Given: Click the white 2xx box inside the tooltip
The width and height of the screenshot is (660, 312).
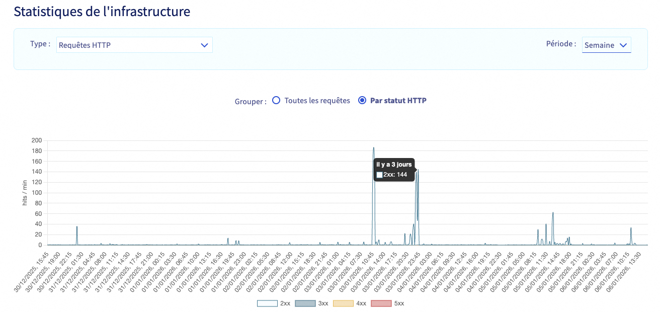Looking at the screenshot, I should pos(379,175).
